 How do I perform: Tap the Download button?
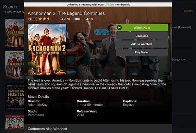point(142,36)
